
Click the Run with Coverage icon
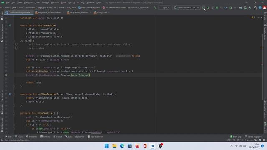tap(222, 7)
